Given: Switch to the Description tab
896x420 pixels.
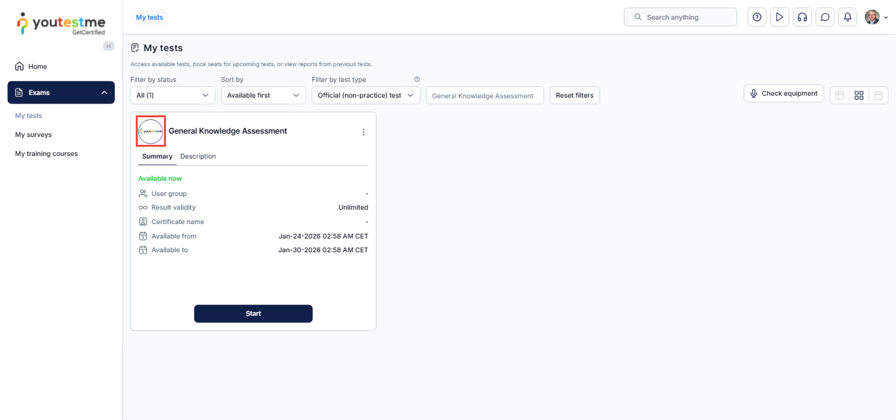Looking at the screenshot, I should pos(198,156).
